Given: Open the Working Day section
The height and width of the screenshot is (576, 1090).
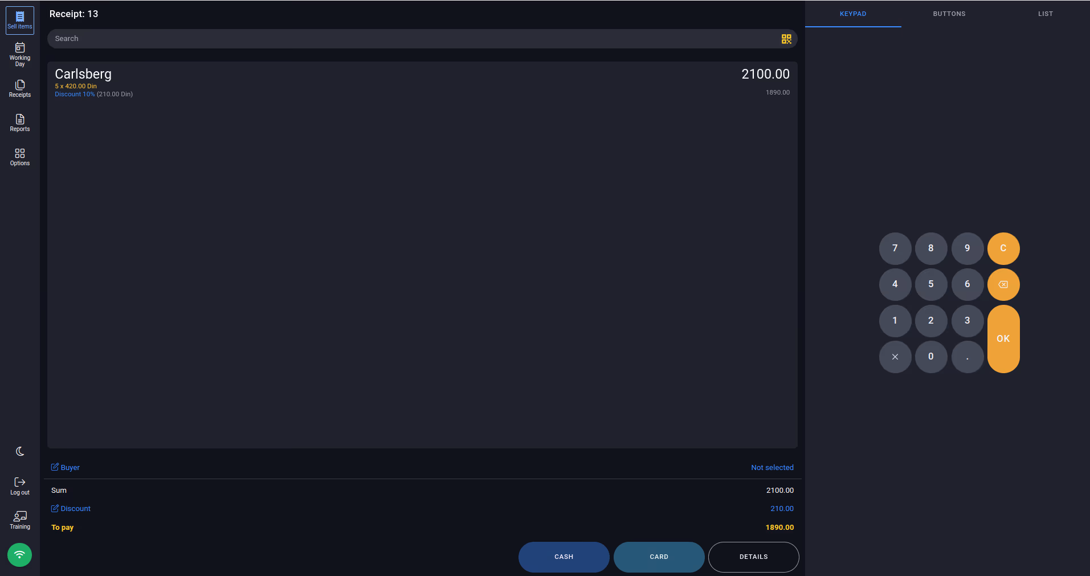Looking at the screenshot, I should click(20, 55).
